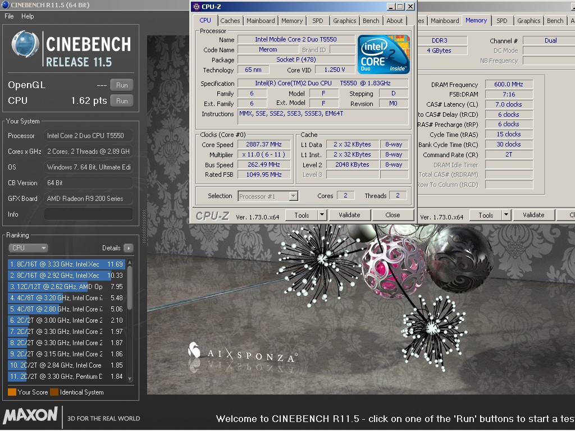The height and width of the screenshot is (431, 575).
Task: Click Tools button in front CPU-Z
Action: click(302, 215)
